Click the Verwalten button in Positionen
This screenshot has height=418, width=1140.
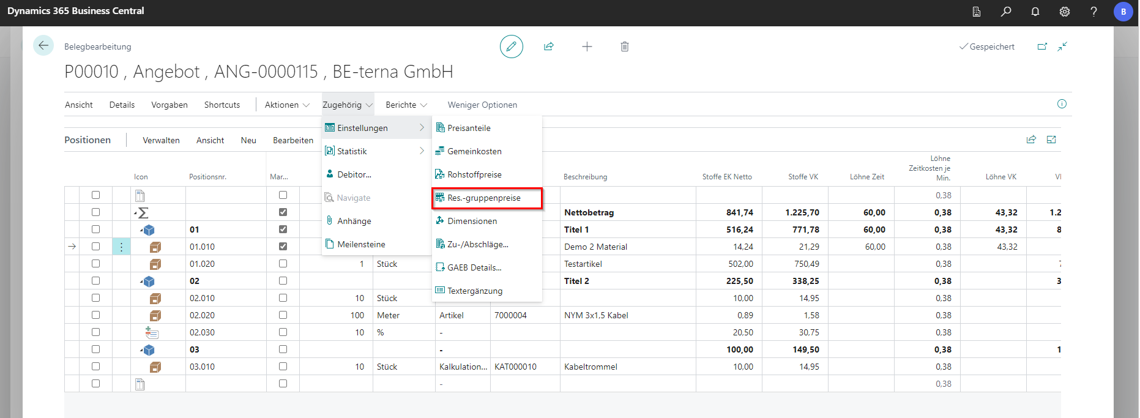[x=161, y=140]
